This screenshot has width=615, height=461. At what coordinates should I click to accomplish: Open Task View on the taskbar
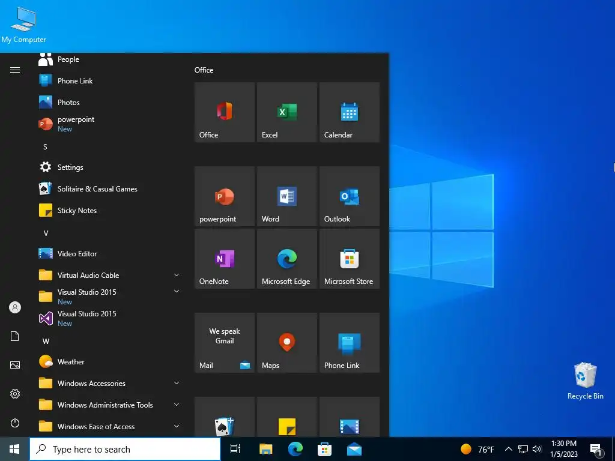235,449
